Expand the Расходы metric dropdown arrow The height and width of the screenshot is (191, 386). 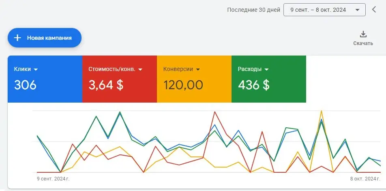(266, 70)
